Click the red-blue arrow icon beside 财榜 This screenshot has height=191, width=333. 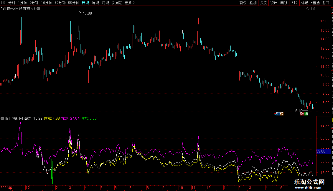[275, 114]
